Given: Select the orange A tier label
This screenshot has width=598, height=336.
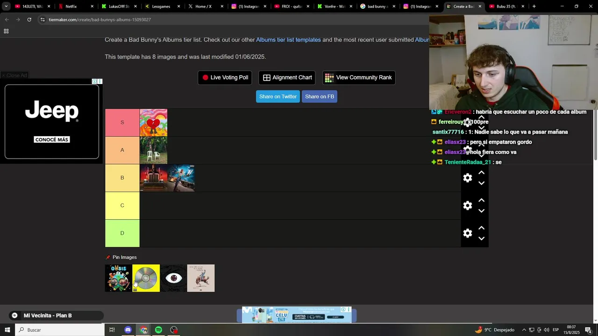Looking at the screenshot, I should (x=122, y=150).
